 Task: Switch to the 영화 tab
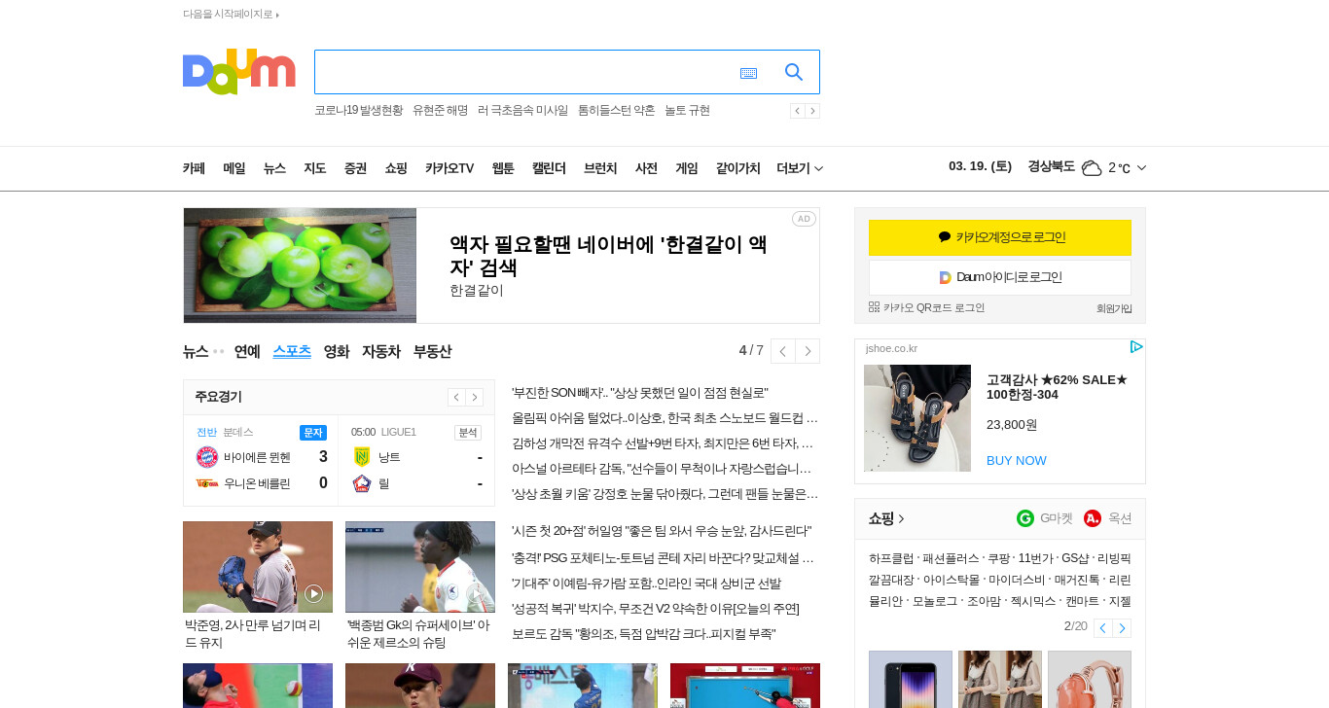[337, 351]
